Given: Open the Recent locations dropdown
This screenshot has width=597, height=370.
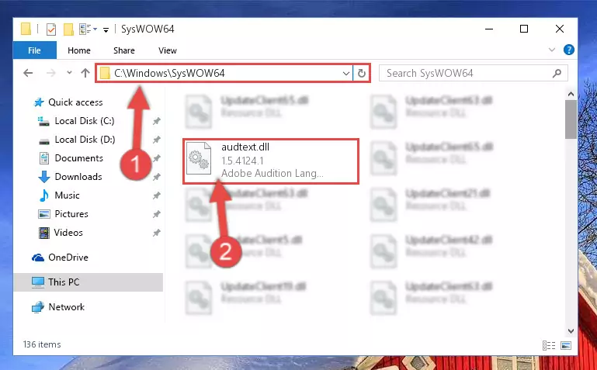Looking at the screenshot, I should coord(69,73).
